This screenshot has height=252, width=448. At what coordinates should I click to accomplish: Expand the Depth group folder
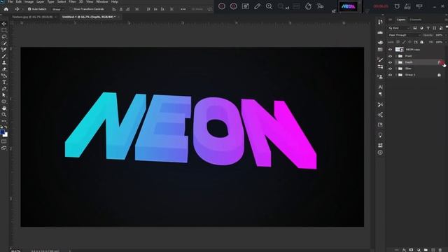pos(396,62)
